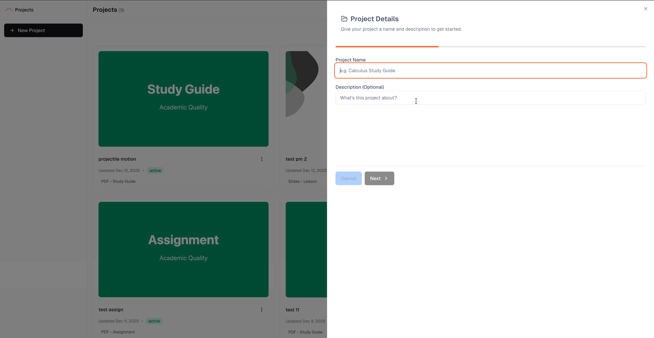The image size is (654, 338).
Task: Select the active badge on projectile motion
Action: pos(155,170)
